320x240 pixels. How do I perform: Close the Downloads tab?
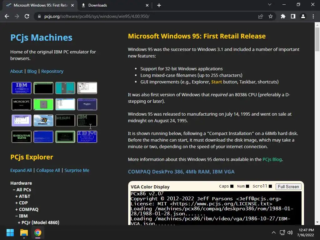coord(147,5)
